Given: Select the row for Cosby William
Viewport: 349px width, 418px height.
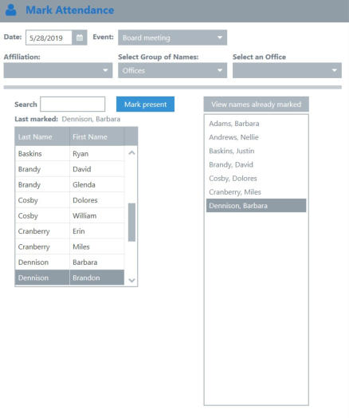Looking at the screenshot, I should (70, 215).
